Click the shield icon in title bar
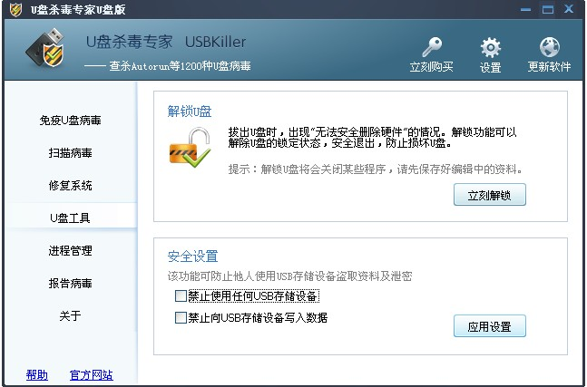This screenshot has height=387, width=587. (15, 10)
